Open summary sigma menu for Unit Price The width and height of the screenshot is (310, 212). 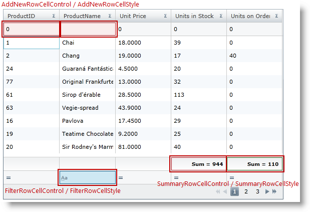165,17
